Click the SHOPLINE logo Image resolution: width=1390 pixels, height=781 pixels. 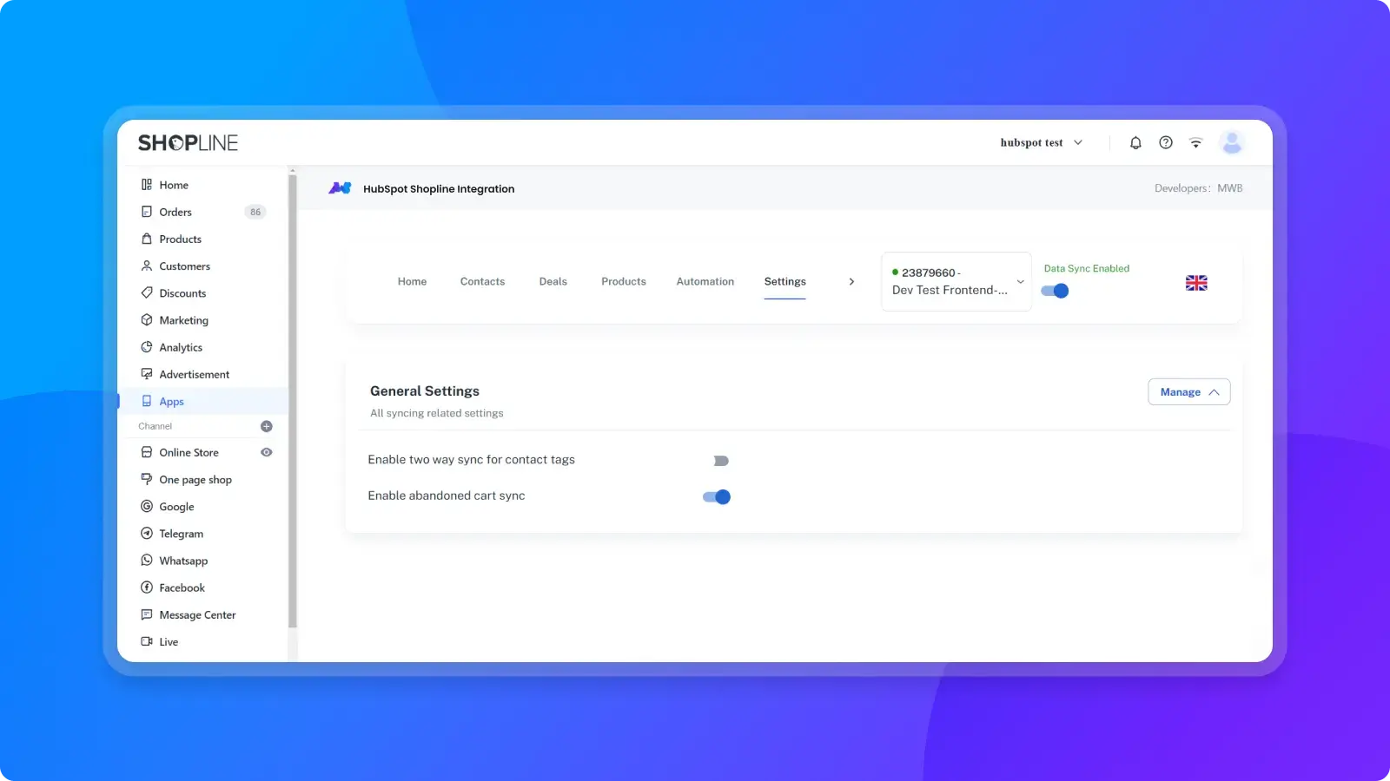[188, 143]
